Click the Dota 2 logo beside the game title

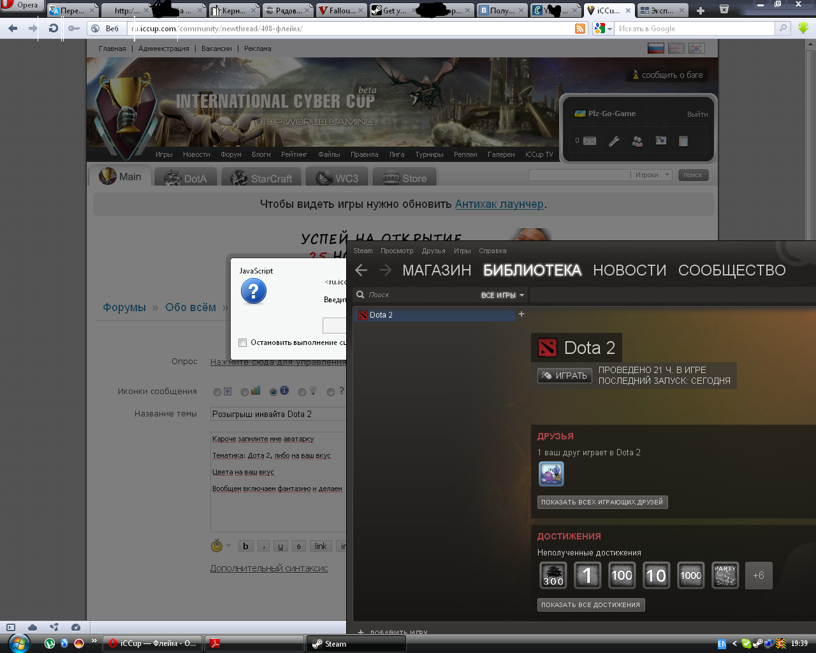pos(548,348)
